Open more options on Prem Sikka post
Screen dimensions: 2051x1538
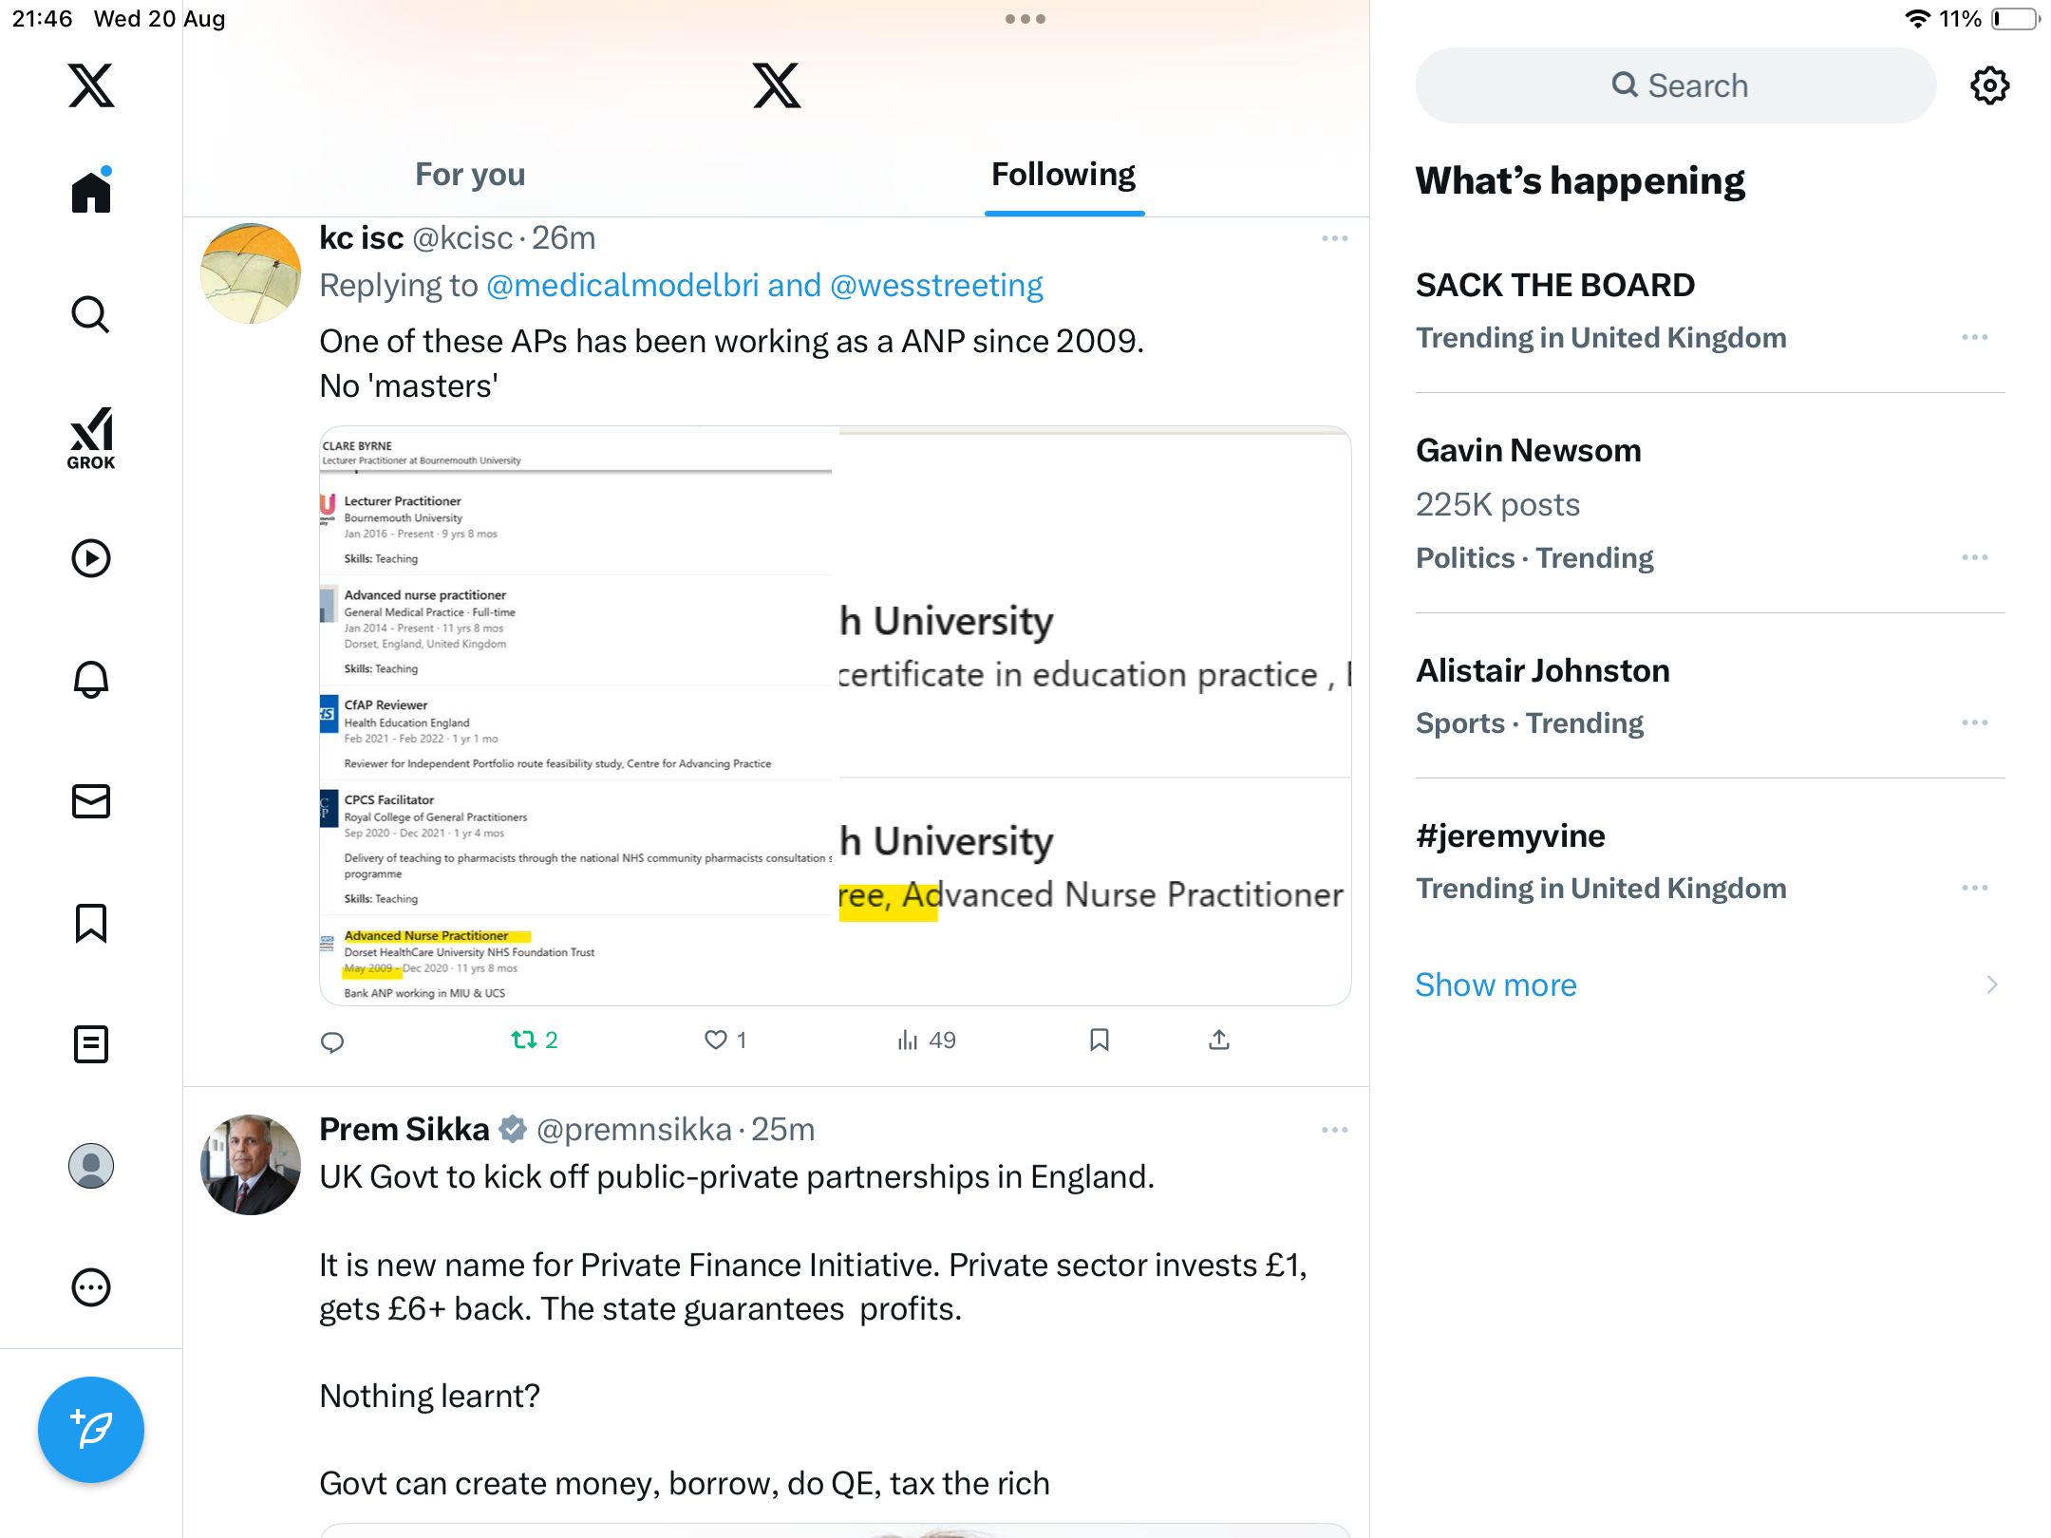1334,1130
